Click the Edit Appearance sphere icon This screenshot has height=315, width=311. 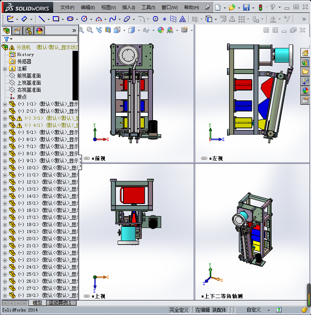(x=161, y=30)
